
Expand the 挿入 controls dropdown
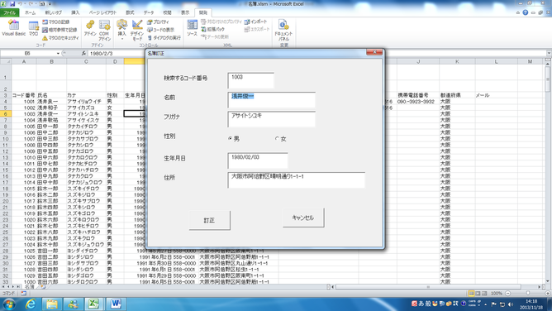coord(121,30)
